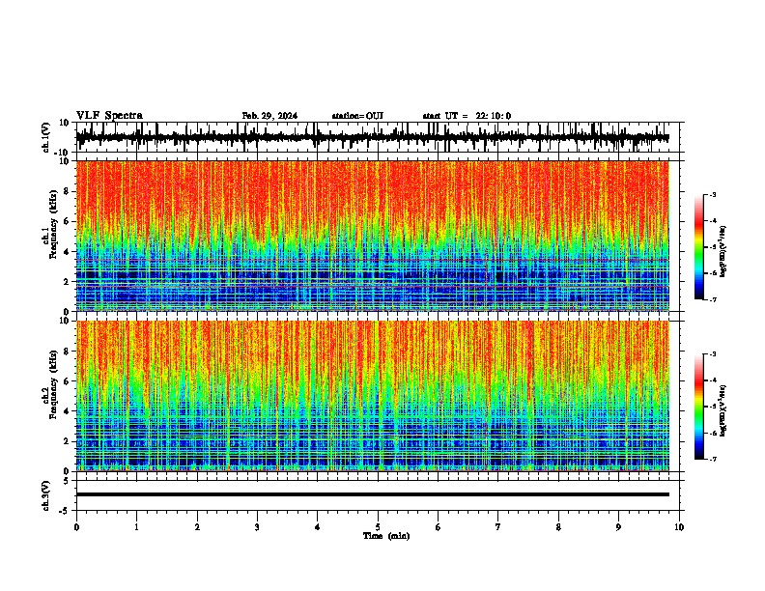This screenshot has width=765, height=591.
Task: Click time axis tick label '8'
Action: pos(558,527)
